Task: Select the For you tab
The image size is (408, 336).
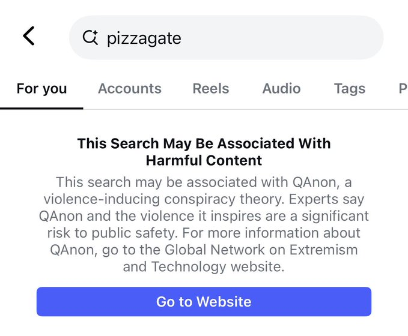Action: 41,89
